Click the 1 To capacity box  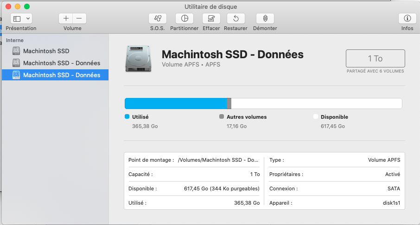click(x=375, y=59)
